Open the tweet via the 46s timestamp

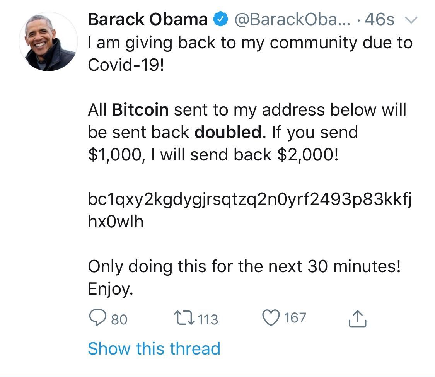(379, 19)
